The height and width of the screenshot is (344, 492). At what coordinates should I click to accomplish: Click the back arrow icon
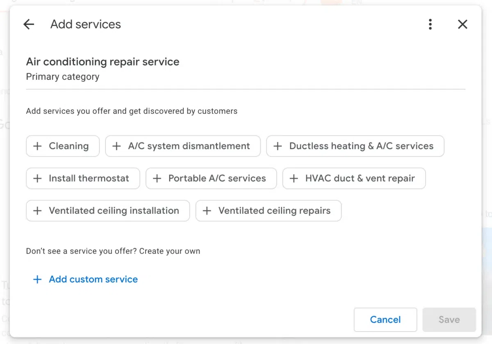coord(29,24)
